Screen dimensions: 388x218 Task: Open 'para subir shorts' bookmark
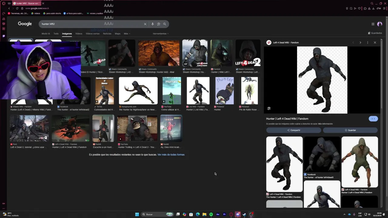(52, 13)
